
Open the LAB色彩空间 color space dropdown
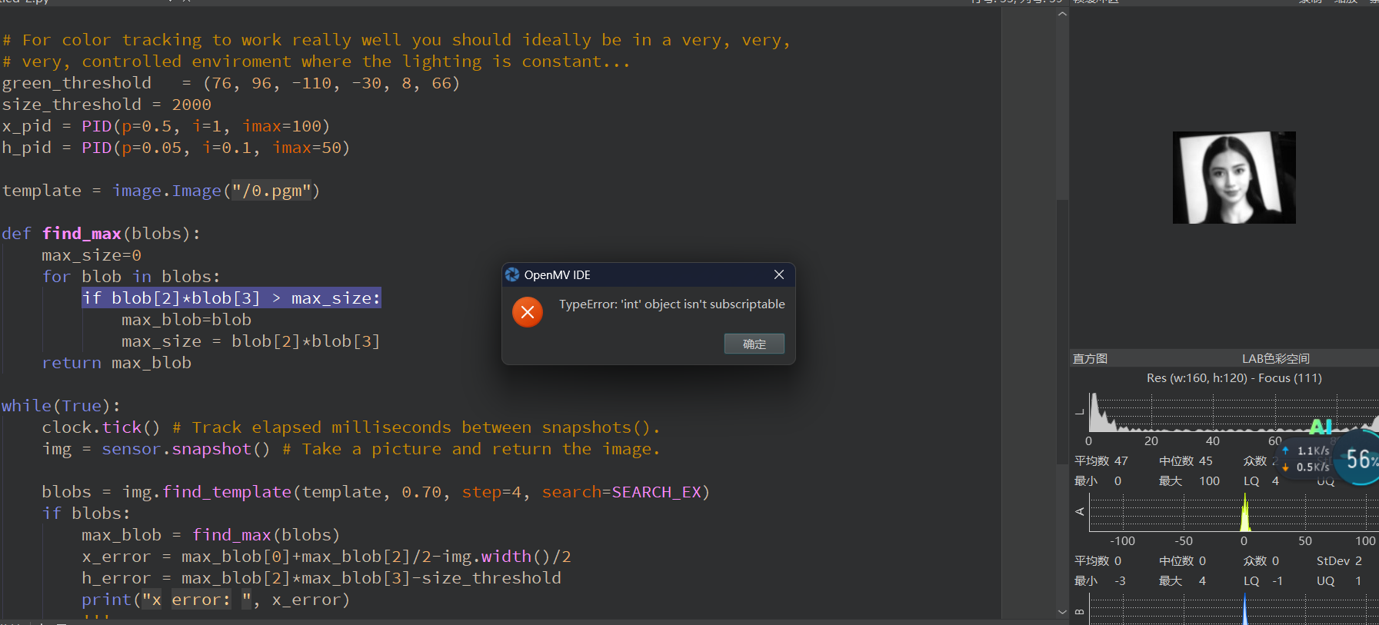(1275, 358)
